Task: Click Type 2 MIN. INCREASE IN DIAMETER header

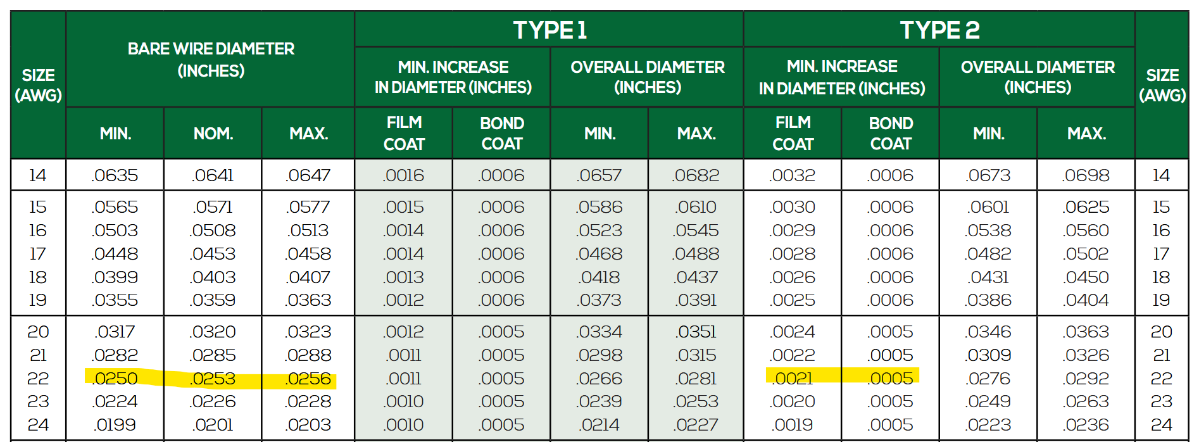Action: point(841,77)
